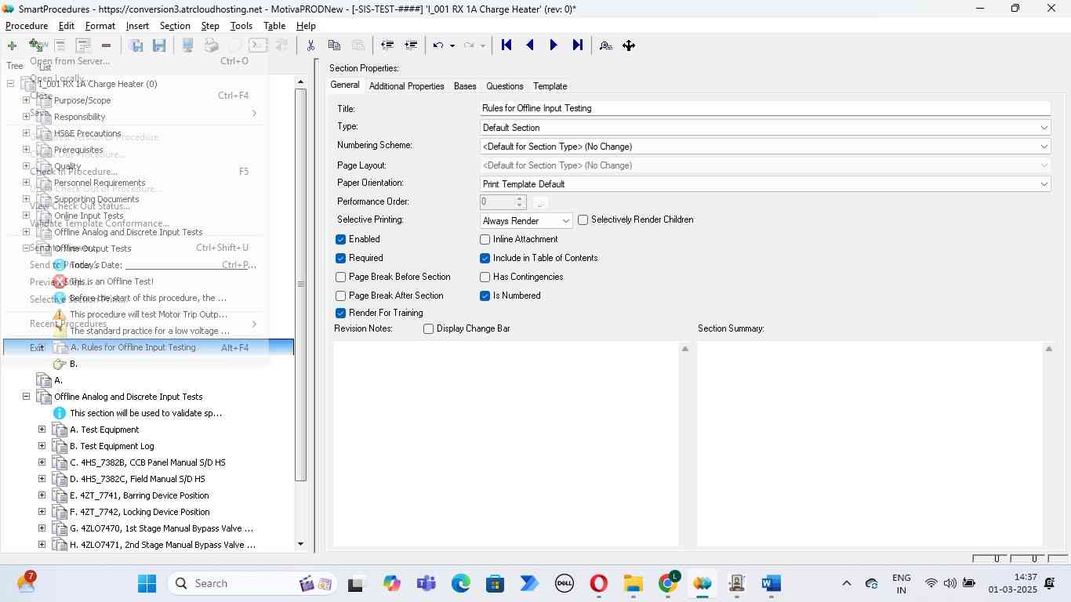Open the Format menu
The image size is (1071, 602).
[100, 26]
